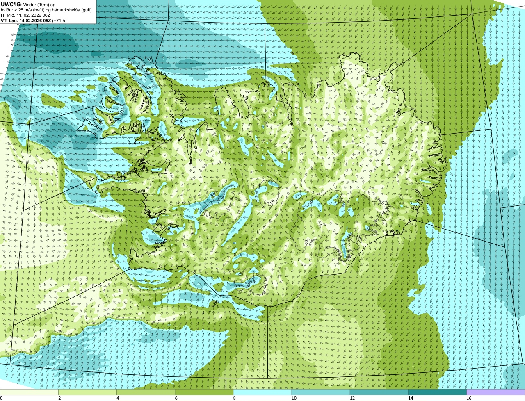Click the '16' label on the color scale

[x=469, y=398]
